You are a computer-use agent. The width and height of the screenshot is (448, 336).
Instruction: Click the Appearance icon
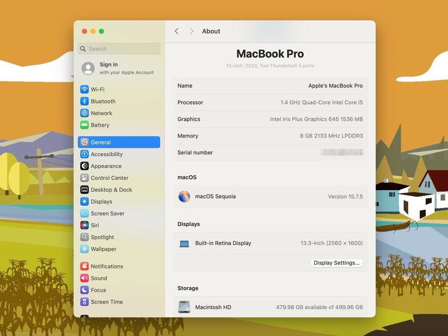pyautogui.click(x=84, y=166)
